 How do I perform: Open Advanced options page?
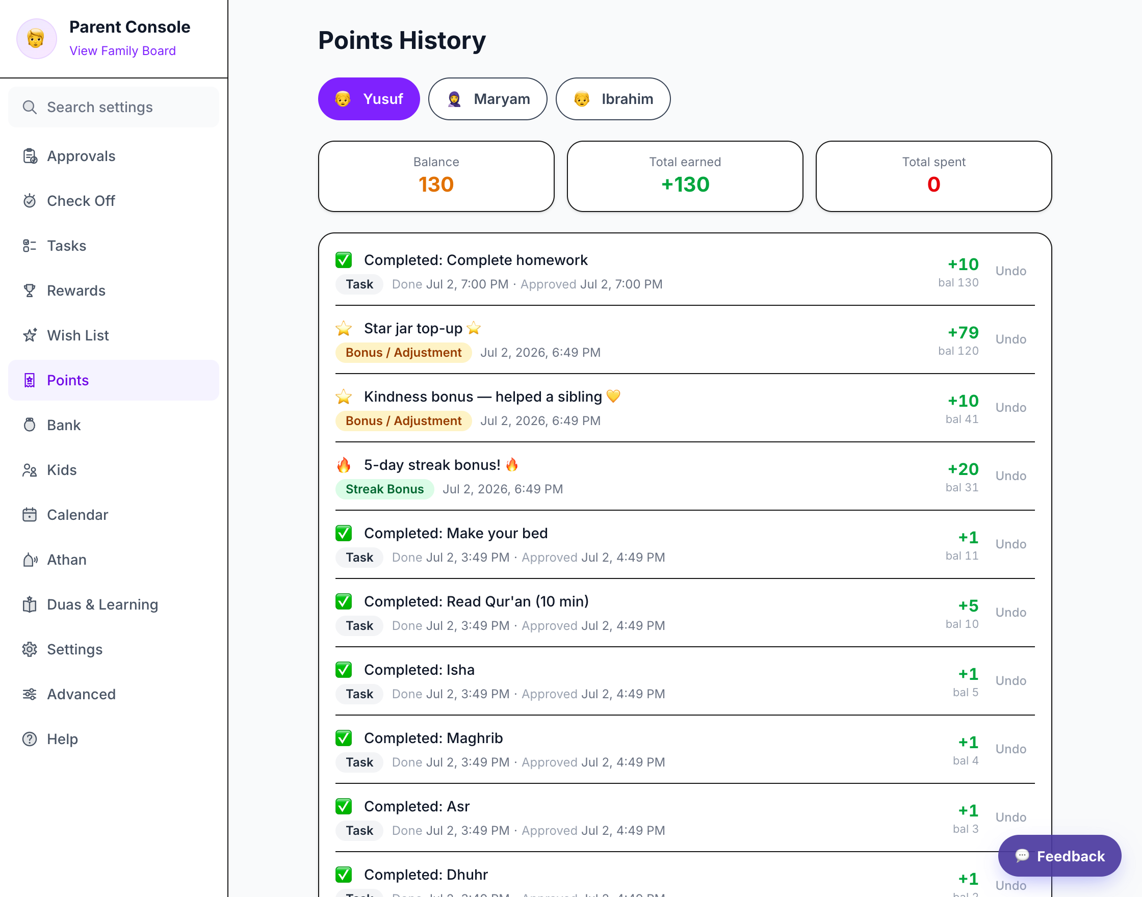(x=114, y=694)
